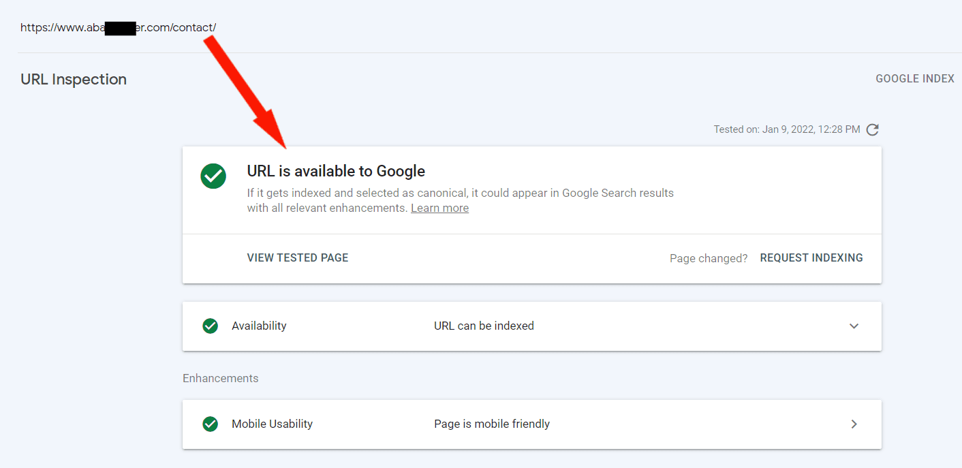Image resolution: width=962 pixels, height=468 pixels.
Task: Open the VIEW TESTED PAGE panel
Action: pyautogui.click(x=298, y=258)
